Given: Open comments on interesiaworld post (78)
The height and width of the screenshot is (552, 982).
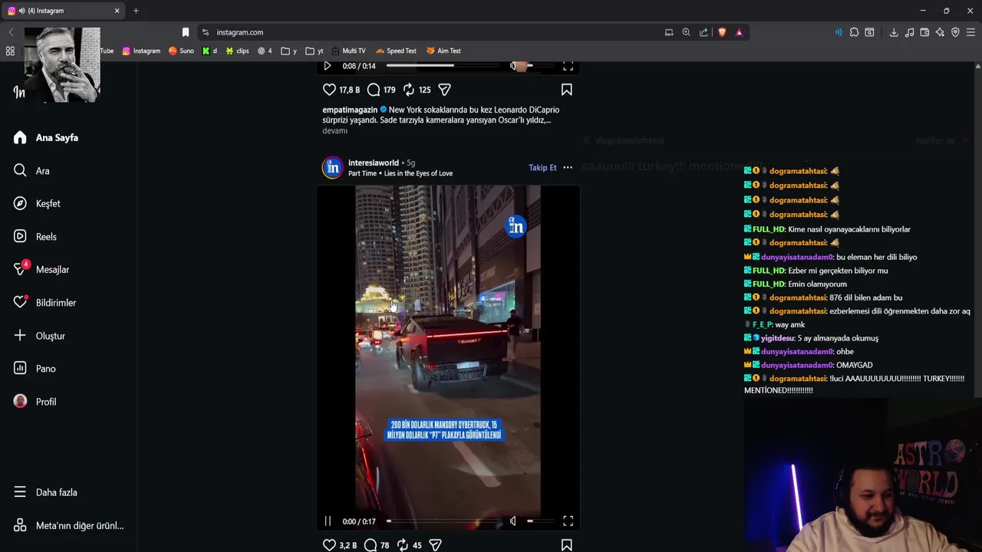Looking at the screenshot, I should (371, 545).
